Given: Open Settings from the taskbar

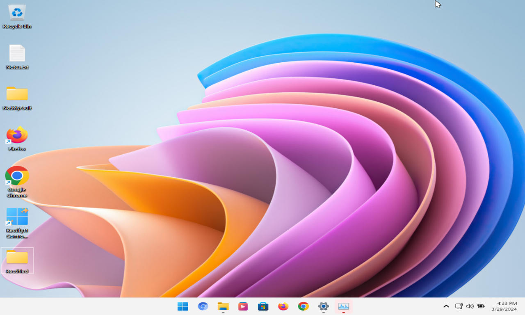Looking at the screenshot, I should click(323, 306).
